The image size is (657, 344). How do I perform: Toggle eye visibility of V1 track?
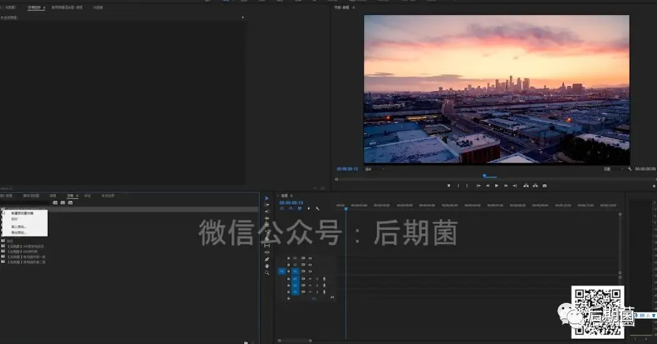(x=310, y=272)
